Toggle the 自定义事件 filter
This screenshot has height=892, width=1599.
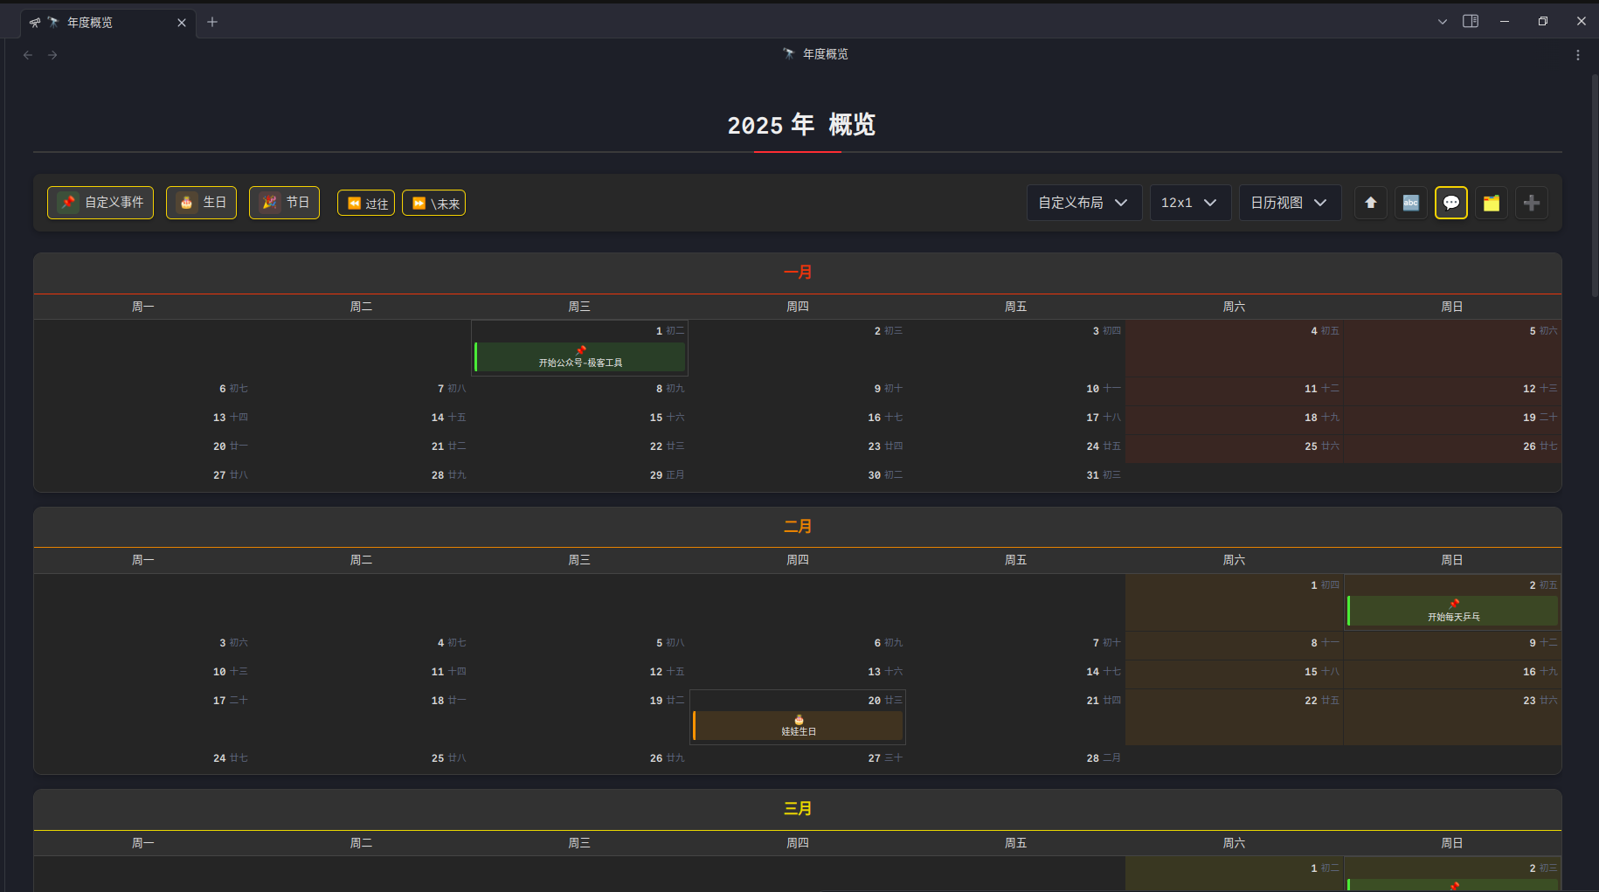tap(100, 203)
